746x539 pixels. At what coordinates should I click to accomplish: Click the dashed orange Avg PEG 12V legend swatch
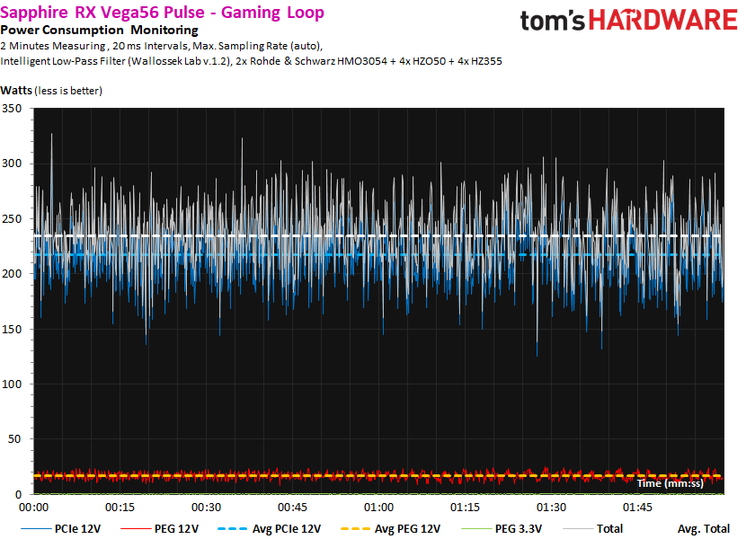click(x=355, y=528)
